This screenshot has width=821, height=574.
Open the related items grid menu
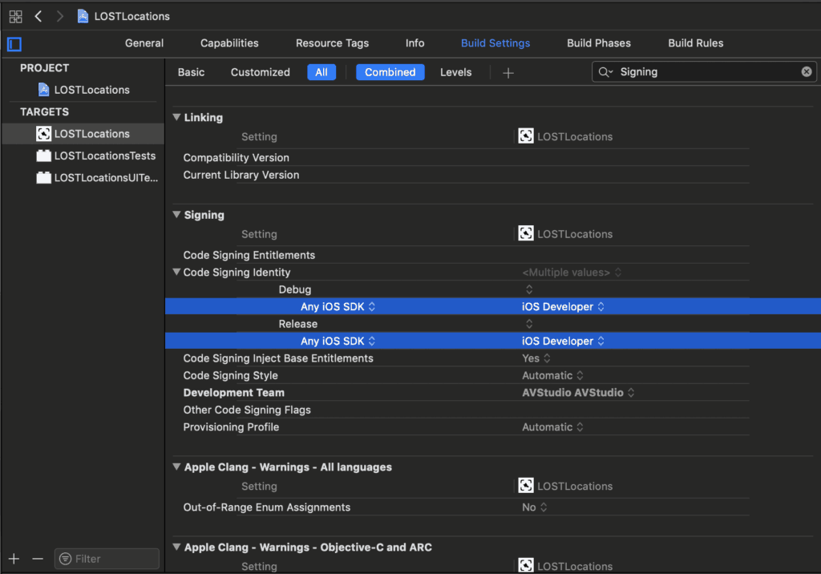tap(16, 16)
